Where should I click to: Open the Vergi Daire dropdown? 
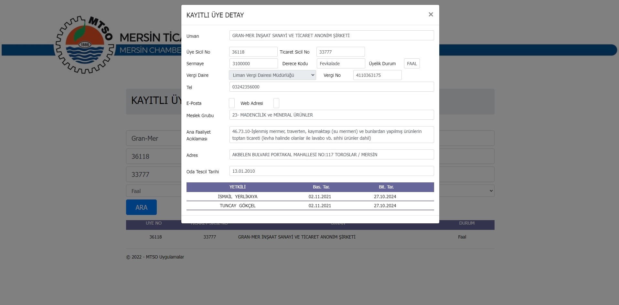272,75
